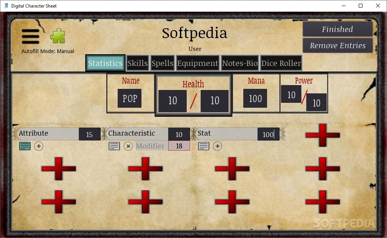Click the Power heading label
This screenshot has height=238, width=387.
304,81
